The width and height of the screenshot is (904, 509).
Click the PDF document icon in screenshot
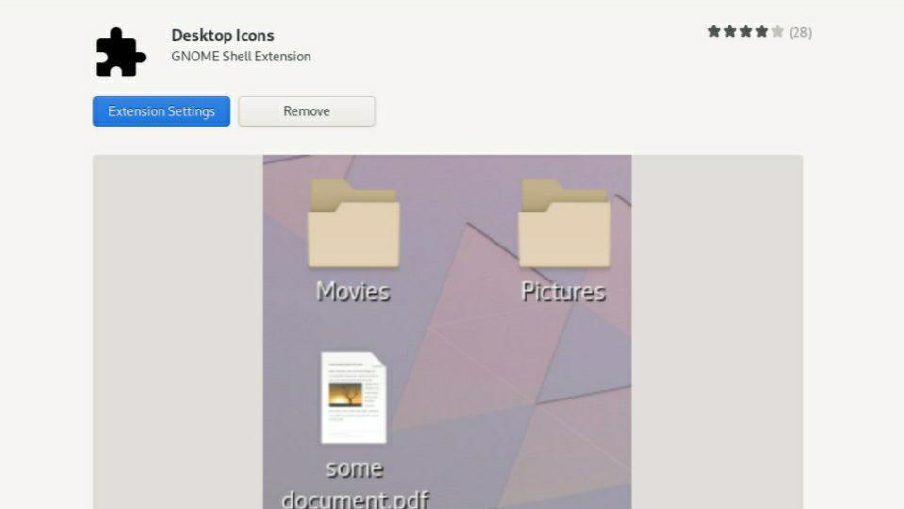tap(354, 398)
